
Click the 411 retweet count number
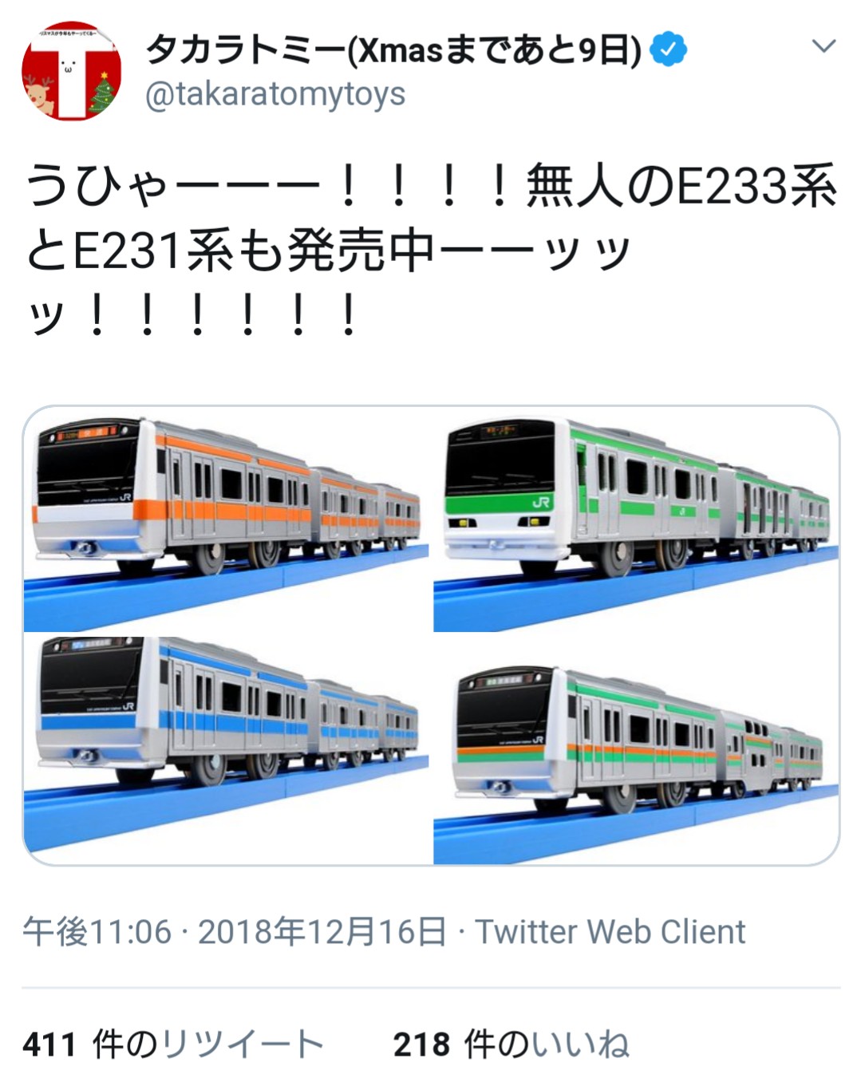tap(49, 1045)
